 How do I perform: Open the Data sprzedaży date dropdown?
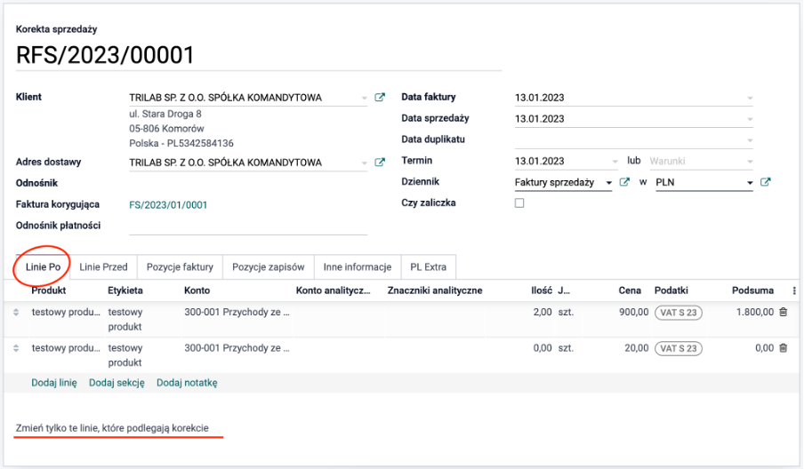coord(750,119)
